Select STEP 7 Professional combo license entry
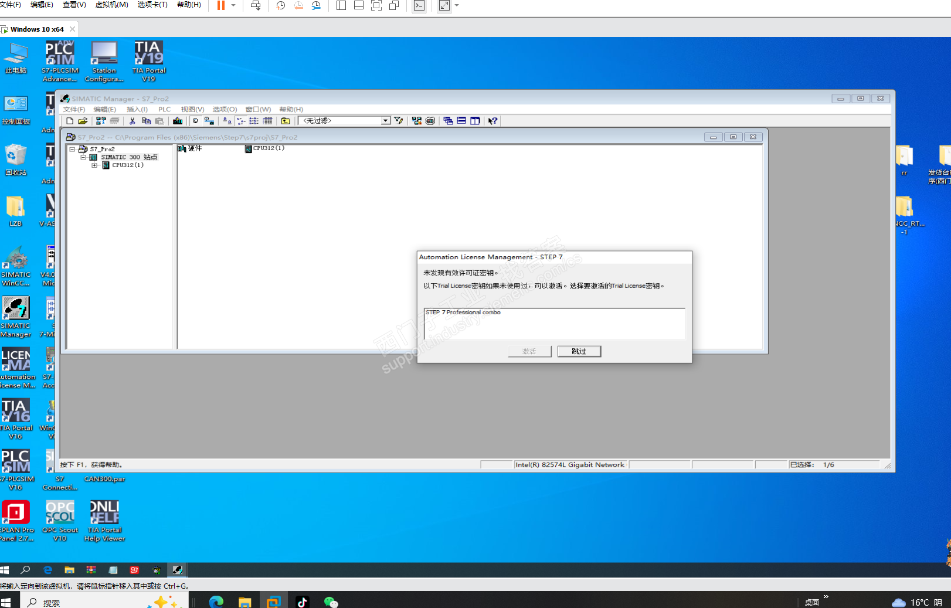Image resolution: width=951 pixels, height=608 pixels. click(x=463, y=313)
